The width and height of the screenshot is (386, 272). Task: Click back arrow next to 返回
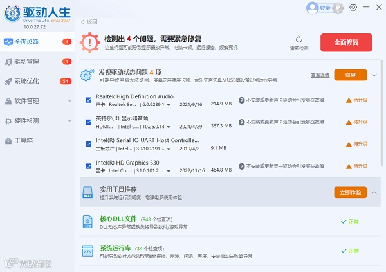tap(82, 22)
